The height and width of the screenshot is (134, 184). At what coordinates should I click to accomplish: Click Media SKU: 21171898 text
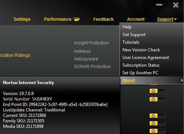(23, 126)
